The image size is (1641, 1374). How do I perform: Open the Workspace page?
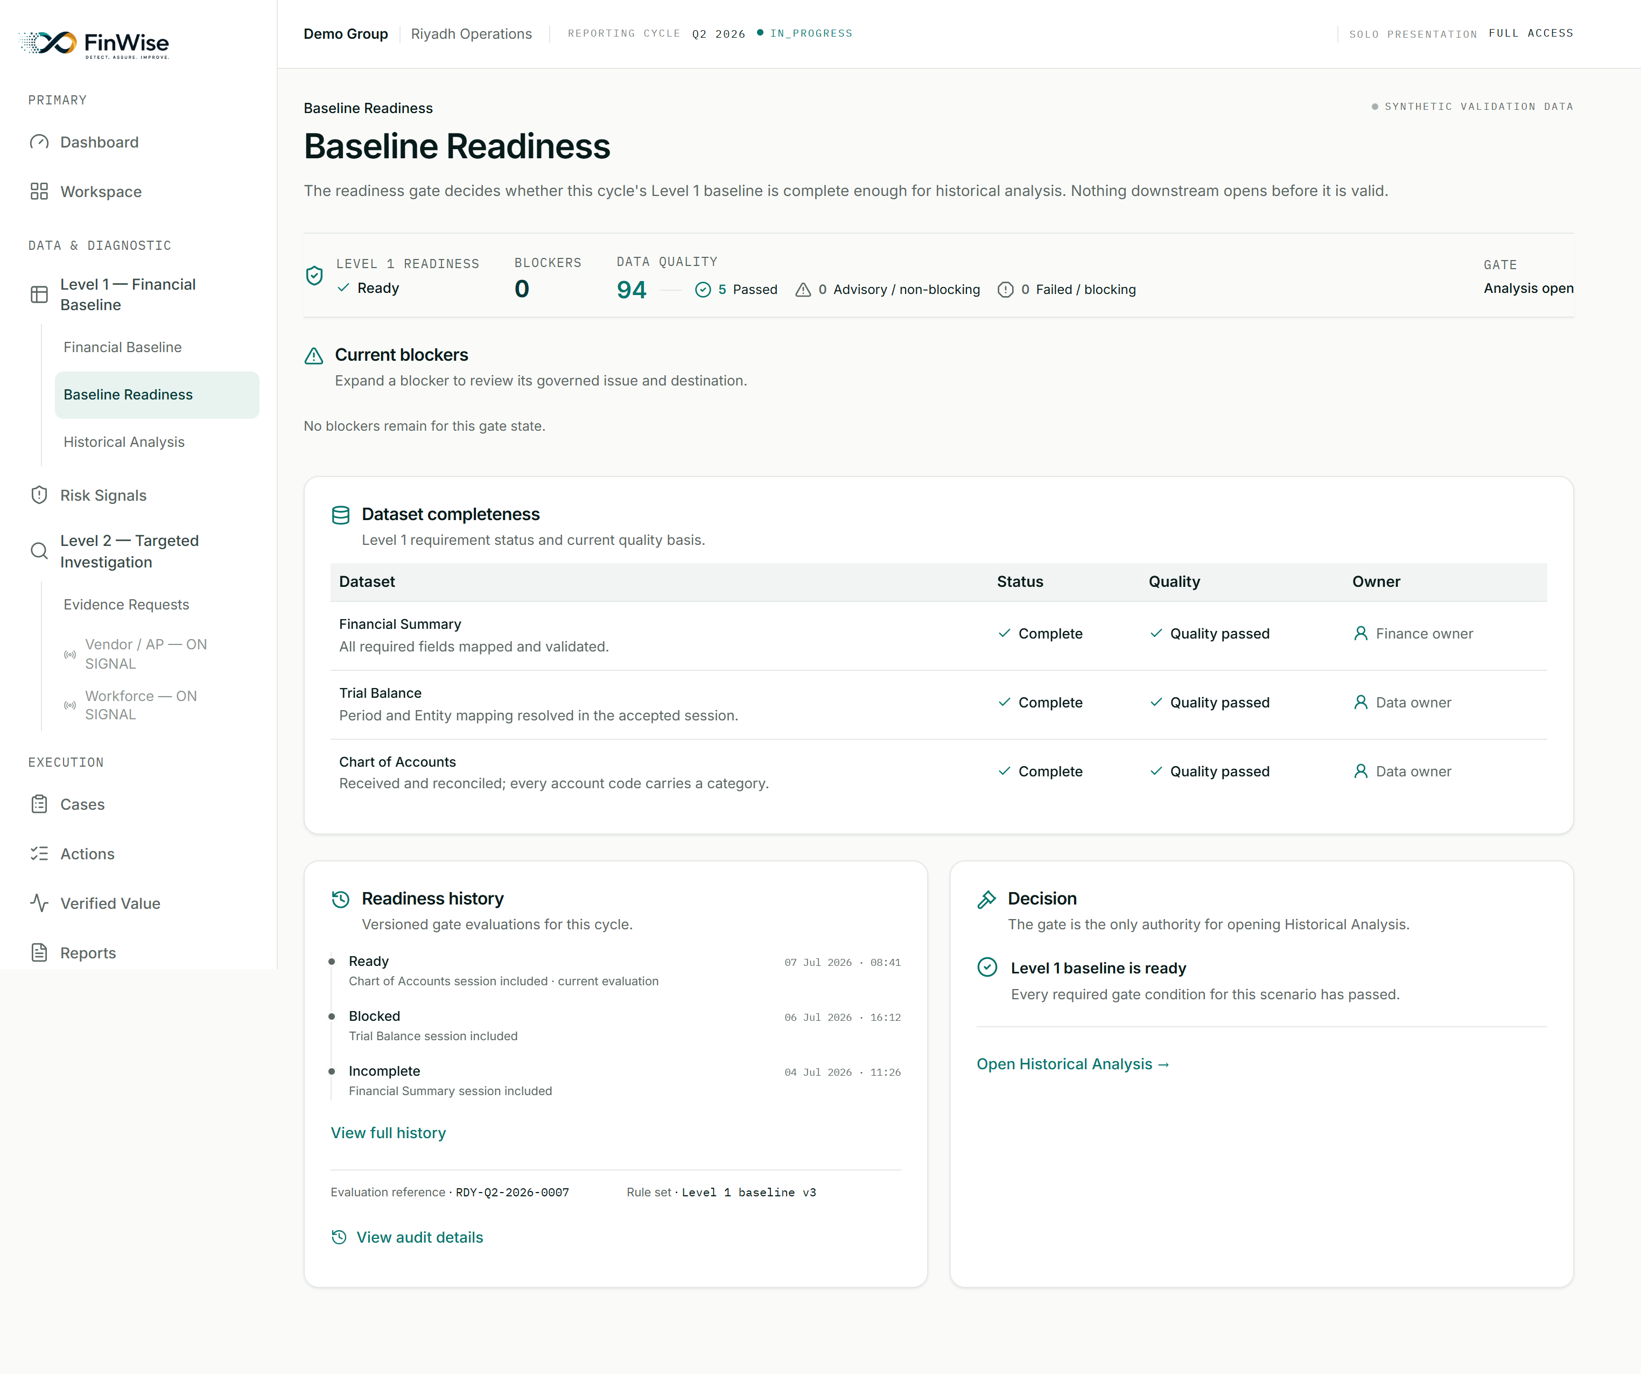click(101, 192)
